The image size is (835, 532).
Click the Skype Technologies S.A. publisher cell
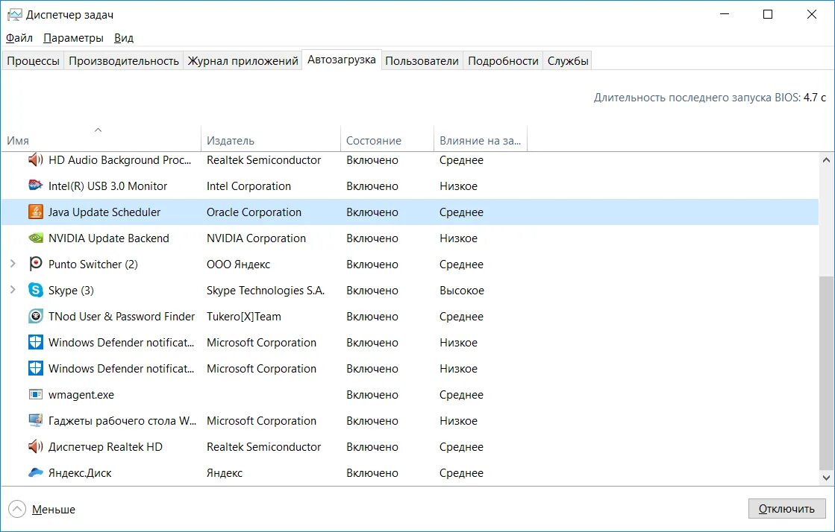265,290
